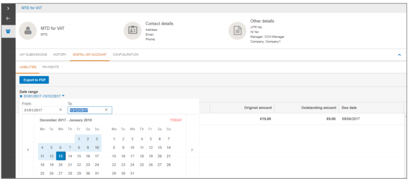410x179 pixels.
Task: Click the 01/01/2017-13/12/2017 date range link
Action: (42, 96)
